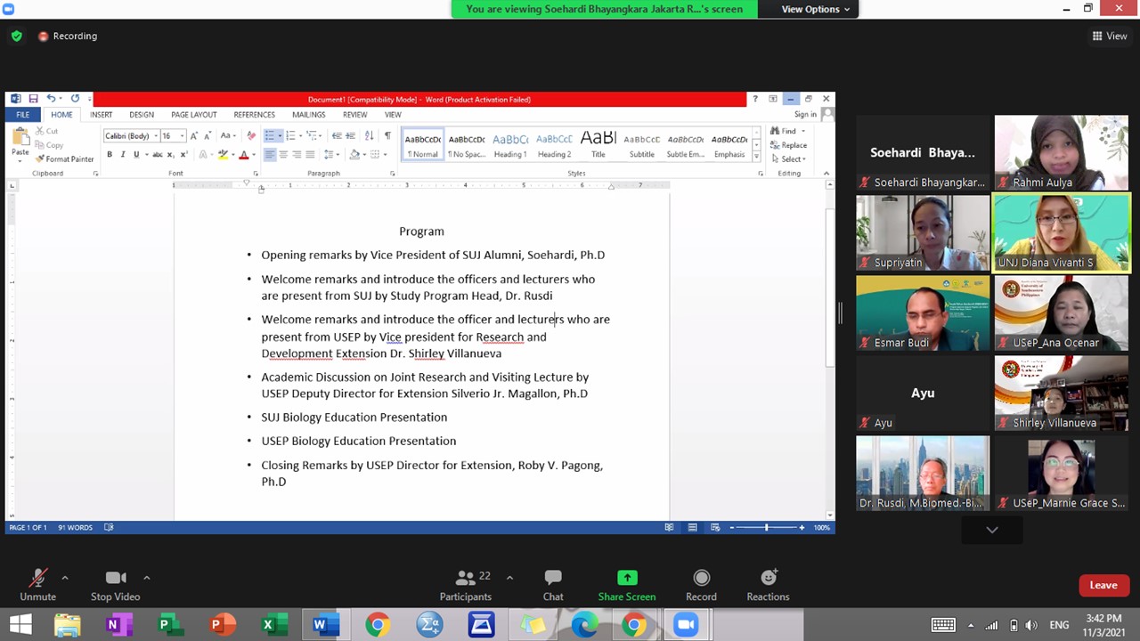Expand audio options arrow next to Unmute
Viewport: 1140px width, 641px height.
64,578
